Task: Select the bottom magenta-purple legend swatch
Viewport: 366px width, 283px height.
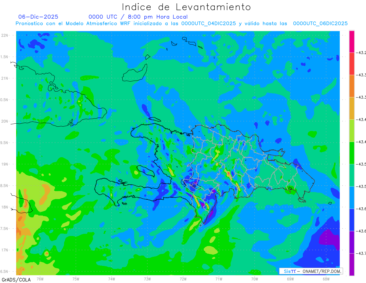Action: pos(352,264)
